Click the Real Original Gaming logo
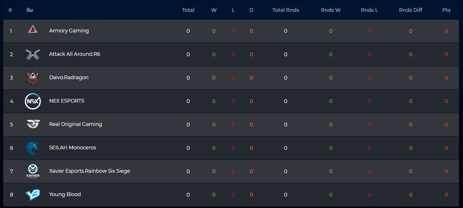Screen dimensions: 463x208 tap(33, 124)
